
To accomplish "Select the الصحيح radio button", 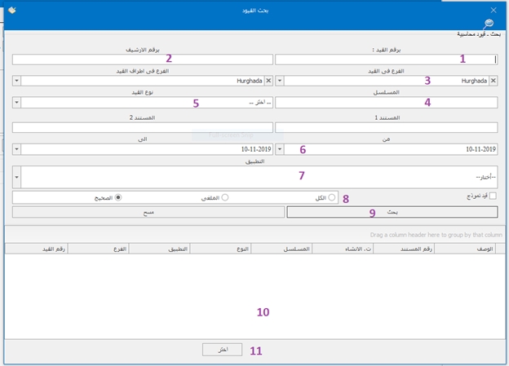I will (x=120, y=197).
